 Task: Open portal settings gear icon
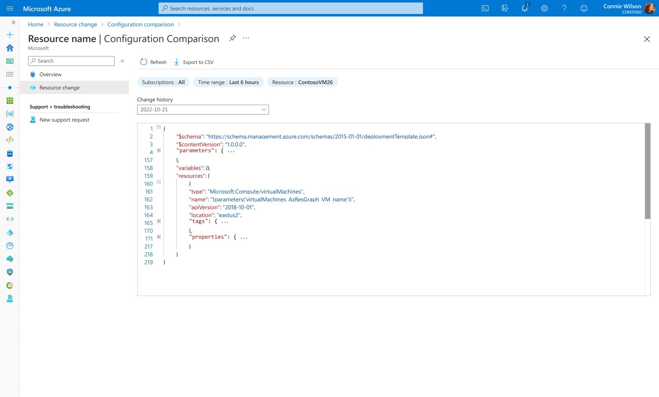click(x=544, y=8)
